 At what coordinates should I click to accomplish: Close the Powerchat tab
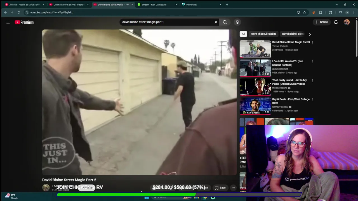pos(220,4)
